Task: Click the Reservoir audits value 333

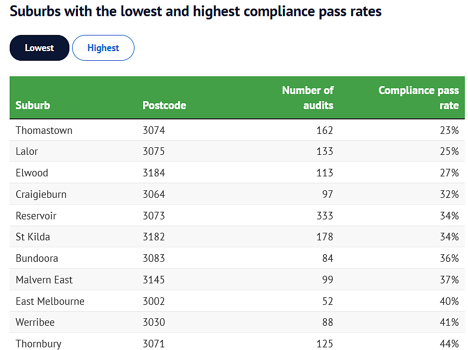Action: 325,216
